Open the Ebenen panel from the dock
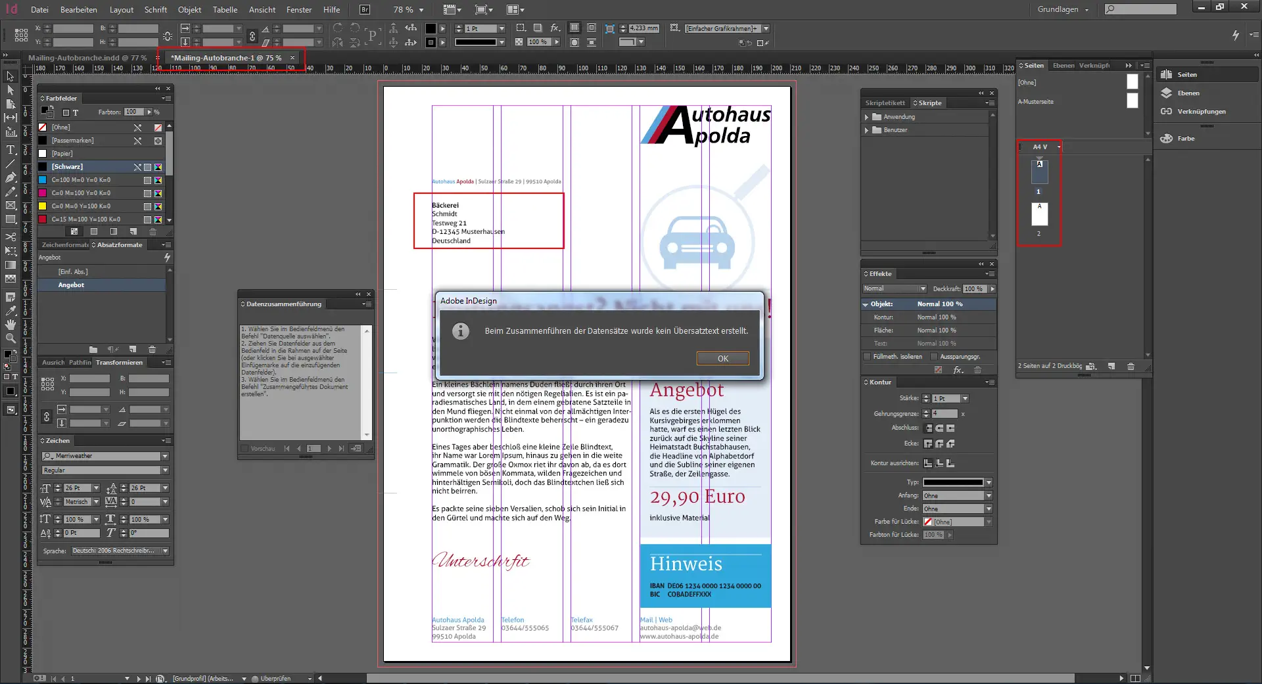The width and height of the screenshot is (1262, 684). (1188, 93)
